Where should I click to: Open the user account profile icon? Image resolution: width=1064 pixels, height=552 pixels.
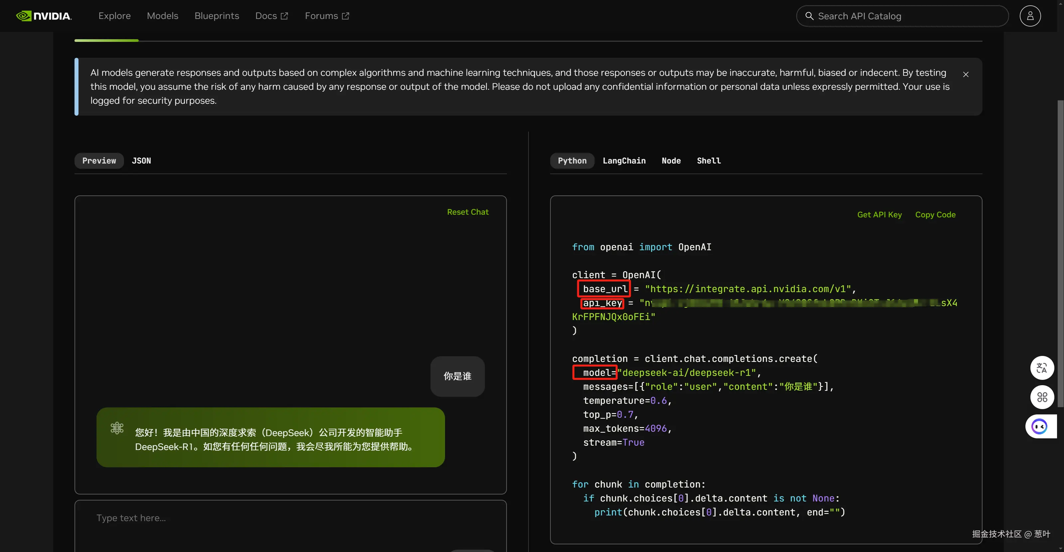[1030, 16]
